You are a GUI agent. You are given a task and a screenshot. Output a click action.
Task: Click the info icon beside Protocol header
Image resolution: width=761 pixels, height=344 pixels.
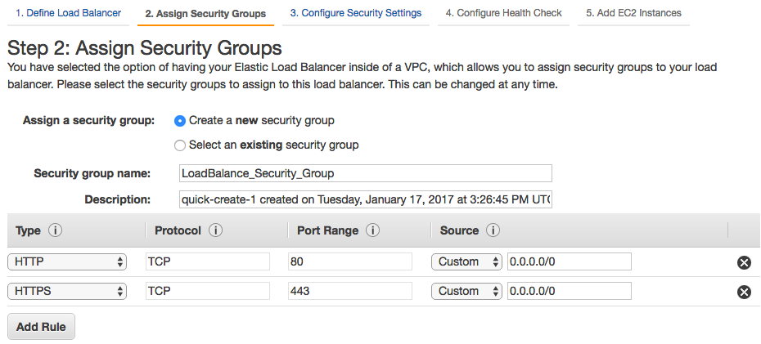[x=216, y=230]
